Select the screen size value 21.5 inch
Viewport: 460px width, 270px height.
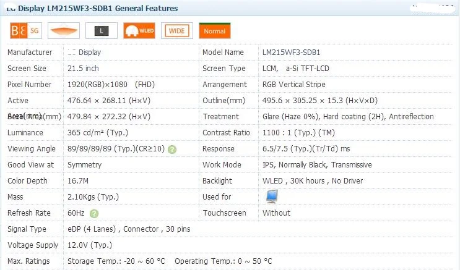[83, 69]
